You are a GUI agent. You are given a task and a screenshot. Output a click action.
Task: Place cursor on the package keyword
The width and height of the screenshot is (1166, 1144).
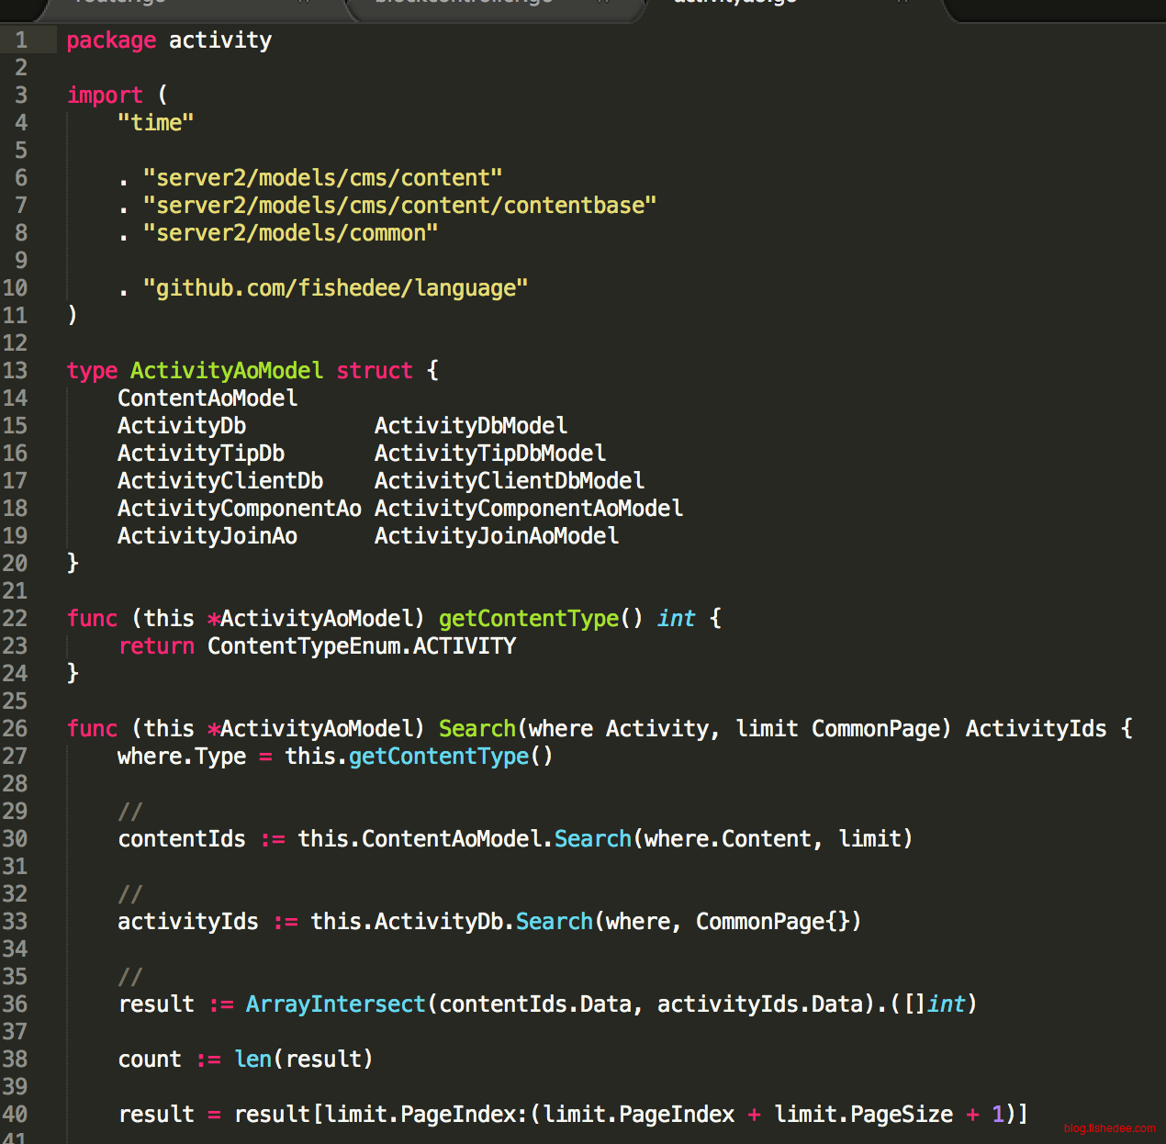(111, 40)
